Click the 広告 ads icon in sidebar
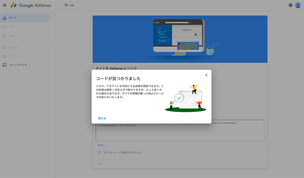The height and width of the screenshot is (178, 304). pyautogui.click(x=4, y=27)
